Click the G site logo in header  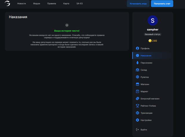click(7, 3)
